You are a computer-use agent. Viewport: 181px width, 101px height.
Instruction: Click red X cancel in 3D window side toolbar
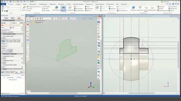[28, 24]
